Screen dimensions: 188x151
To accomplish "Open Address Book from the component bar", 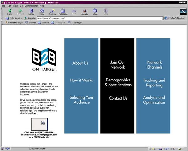I will [x=173, y=149].
